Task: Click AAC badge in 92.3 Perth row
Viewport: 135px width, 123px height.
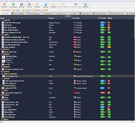Action: coord(102,25)
